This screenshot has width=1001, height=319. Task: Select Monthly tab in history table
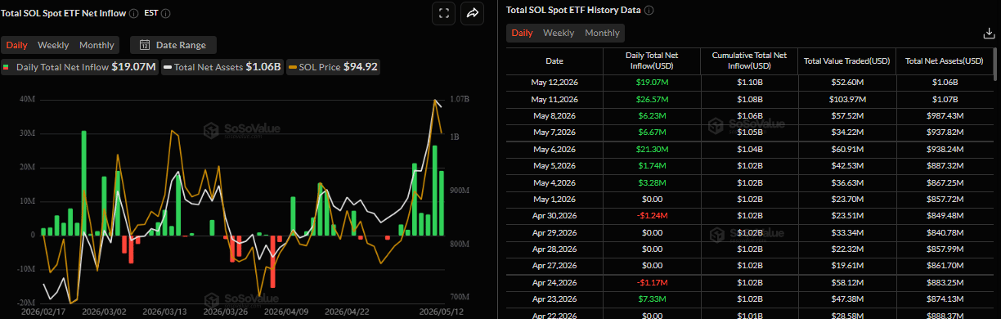(602, 33)
